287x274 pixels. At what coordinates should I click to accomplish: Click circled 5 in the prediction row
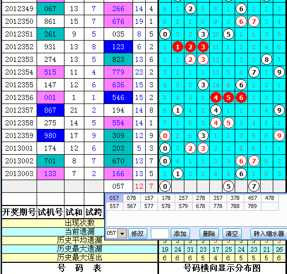coord(229,186)
